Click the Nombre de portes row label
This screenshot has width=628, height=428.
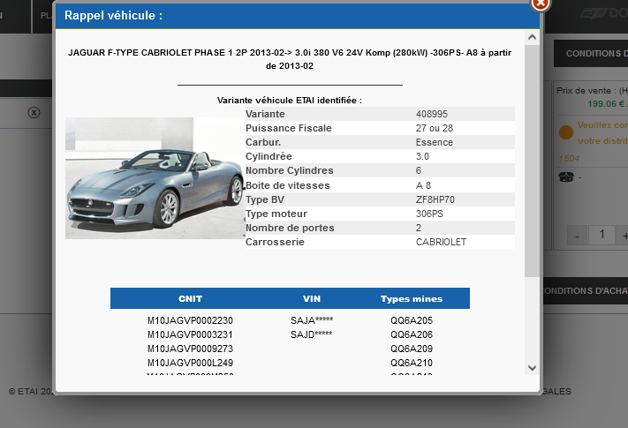point(290,228)
